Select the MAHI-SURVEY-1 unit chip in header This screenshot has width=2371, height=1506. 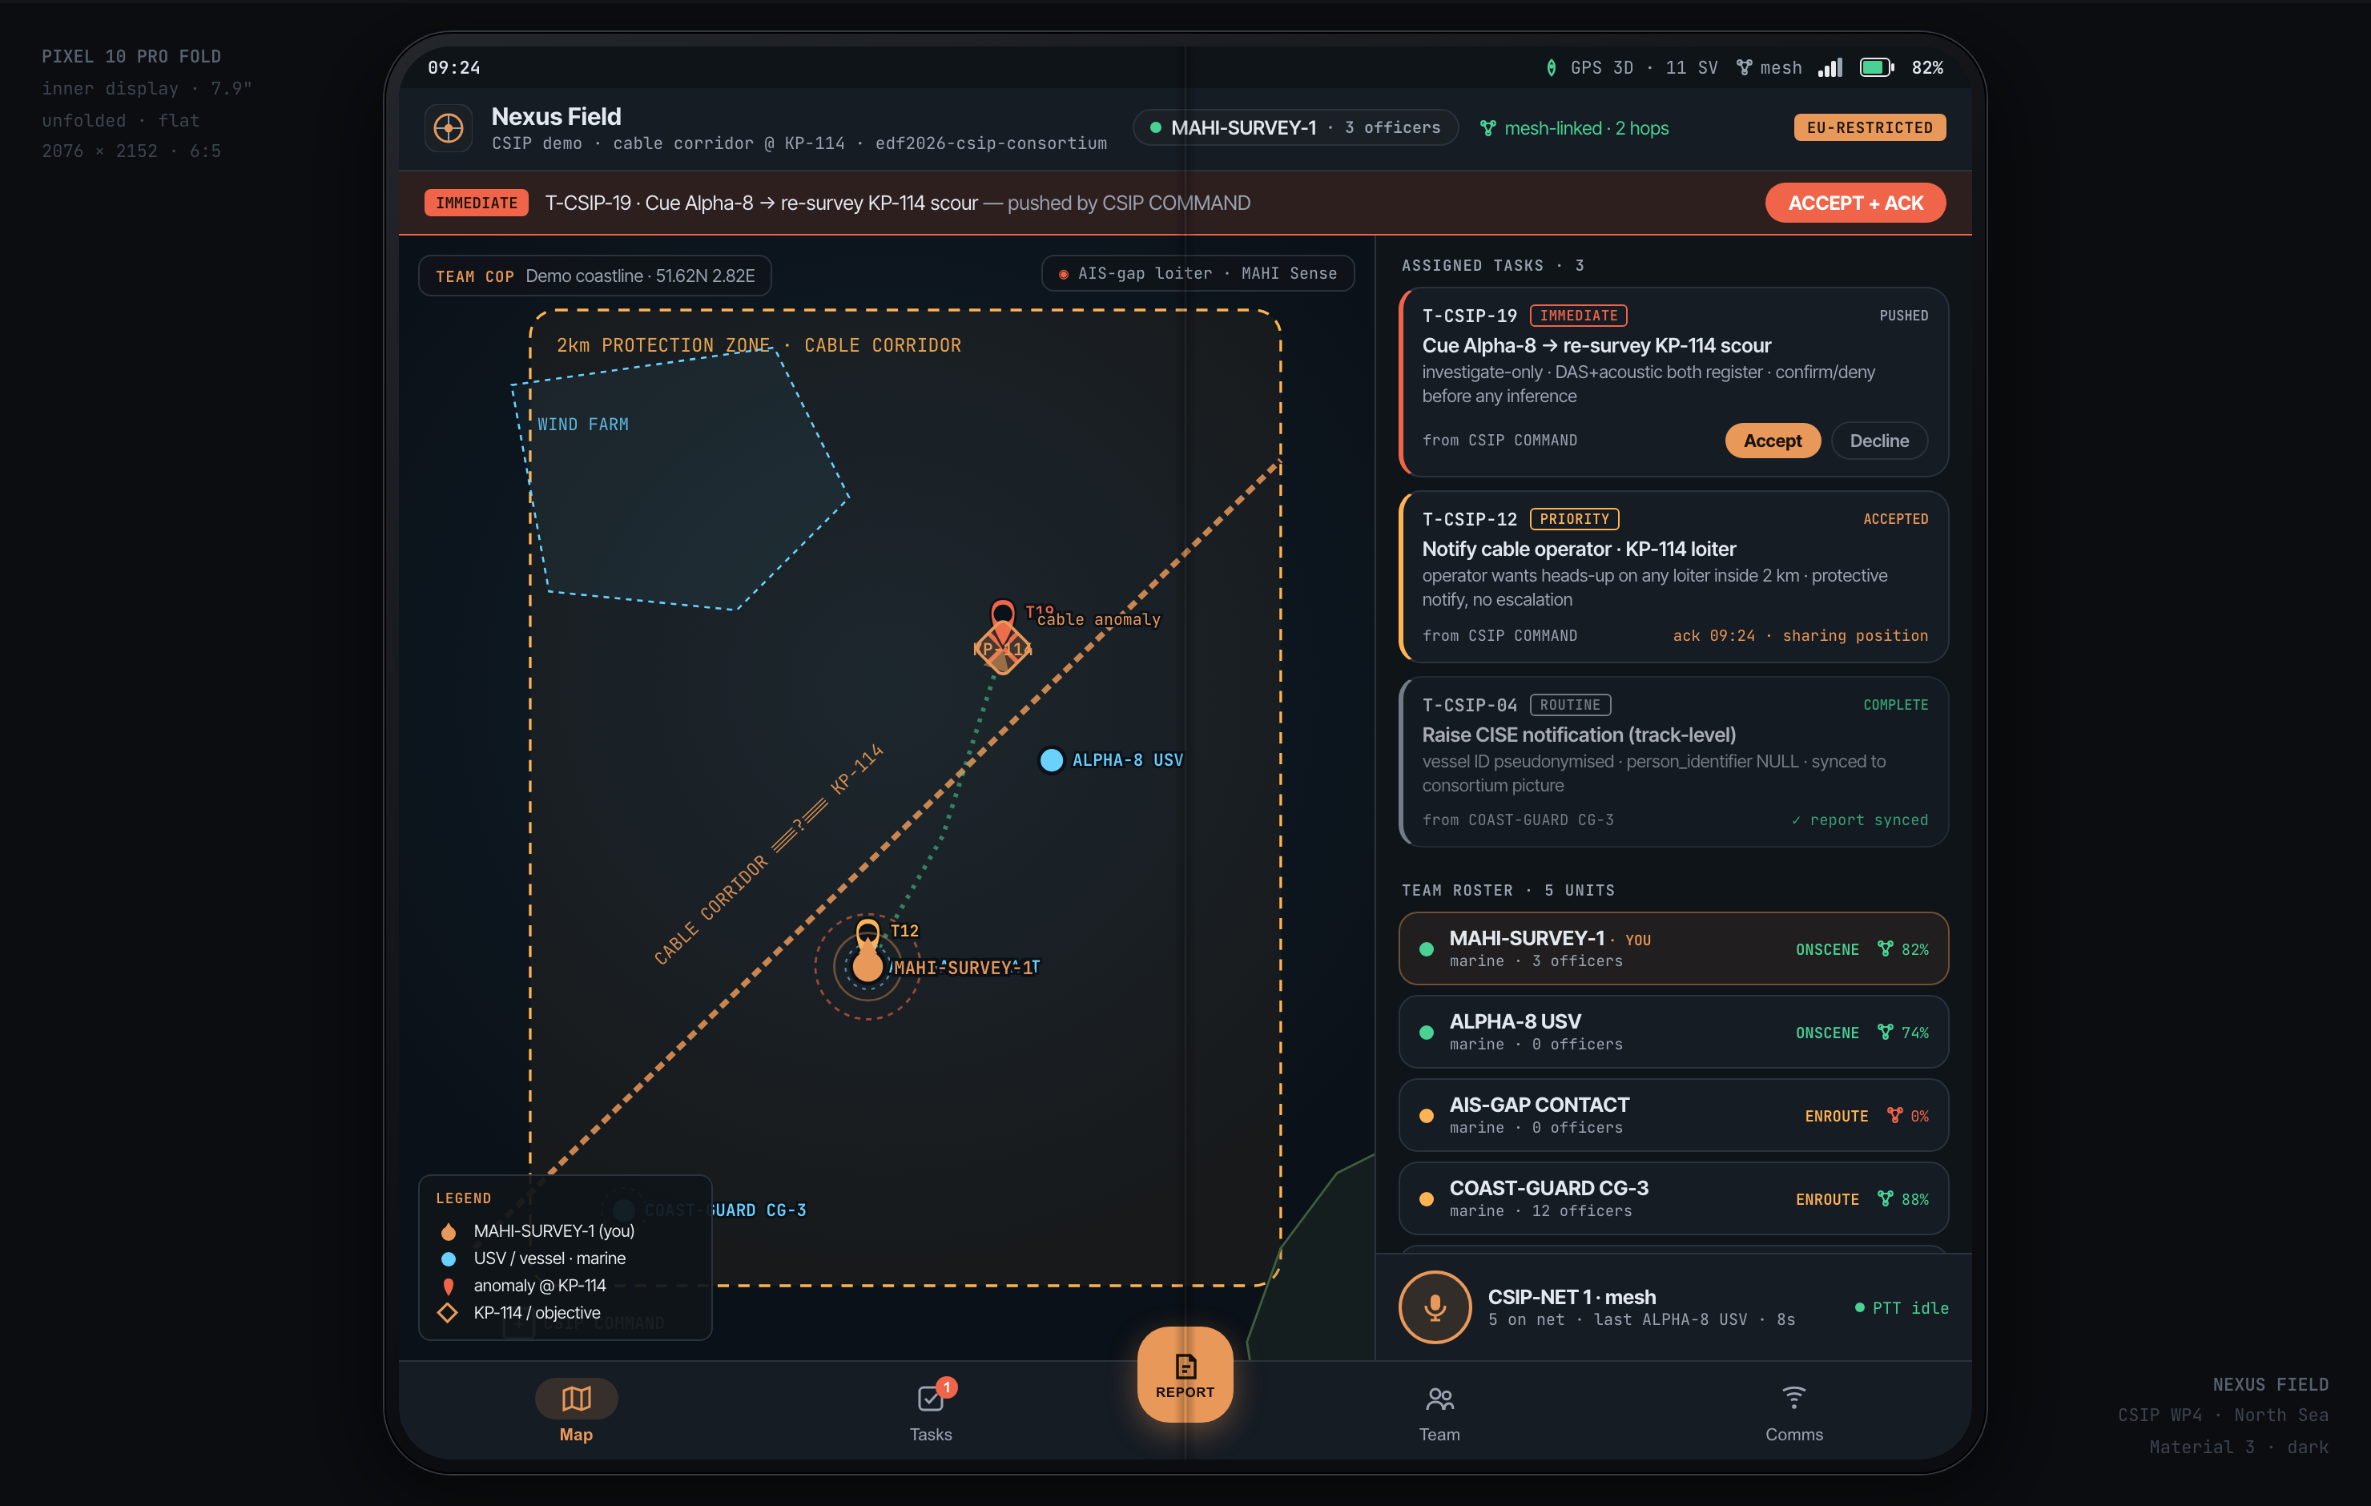click(1294, 128)
